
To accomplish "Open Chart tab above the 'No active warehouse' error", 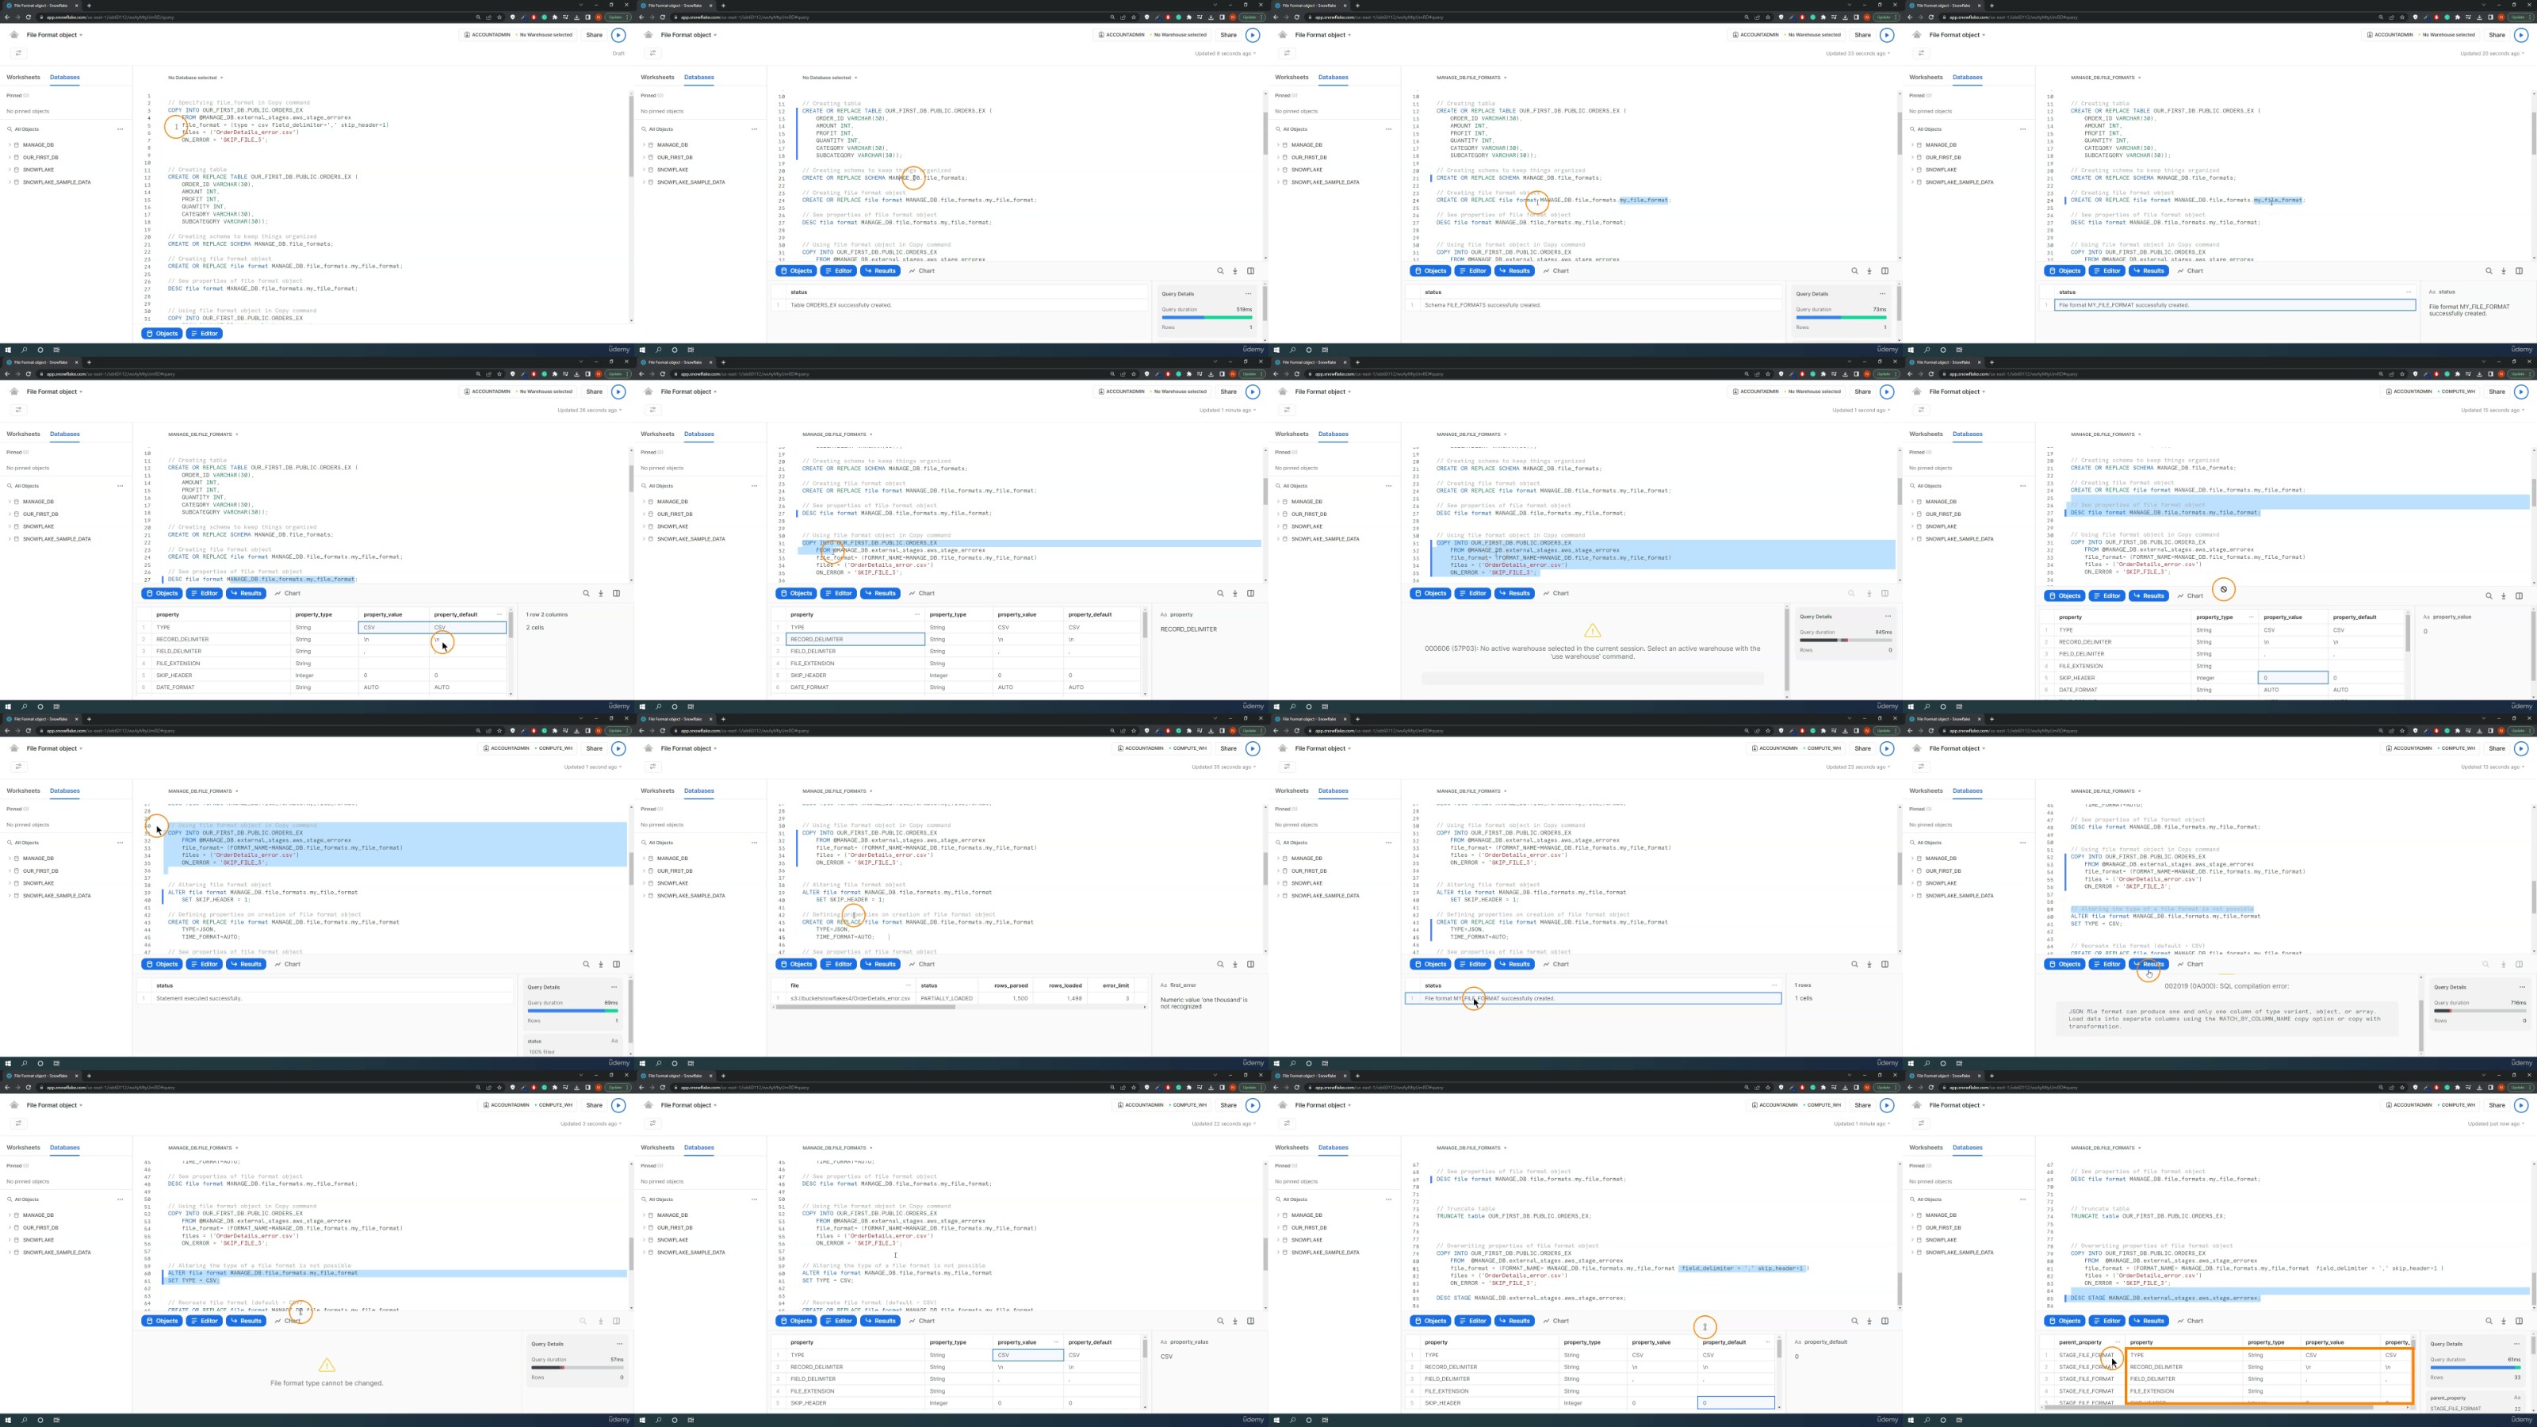I will 1556,593.
